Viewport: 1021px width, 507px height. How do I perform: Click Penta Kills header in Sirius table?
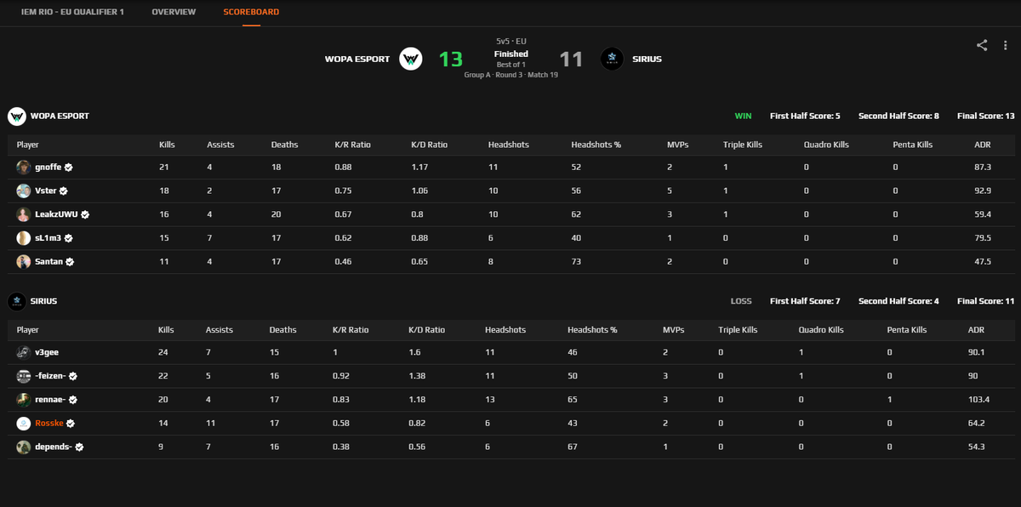pyautogui.click(x=907, y=329)
